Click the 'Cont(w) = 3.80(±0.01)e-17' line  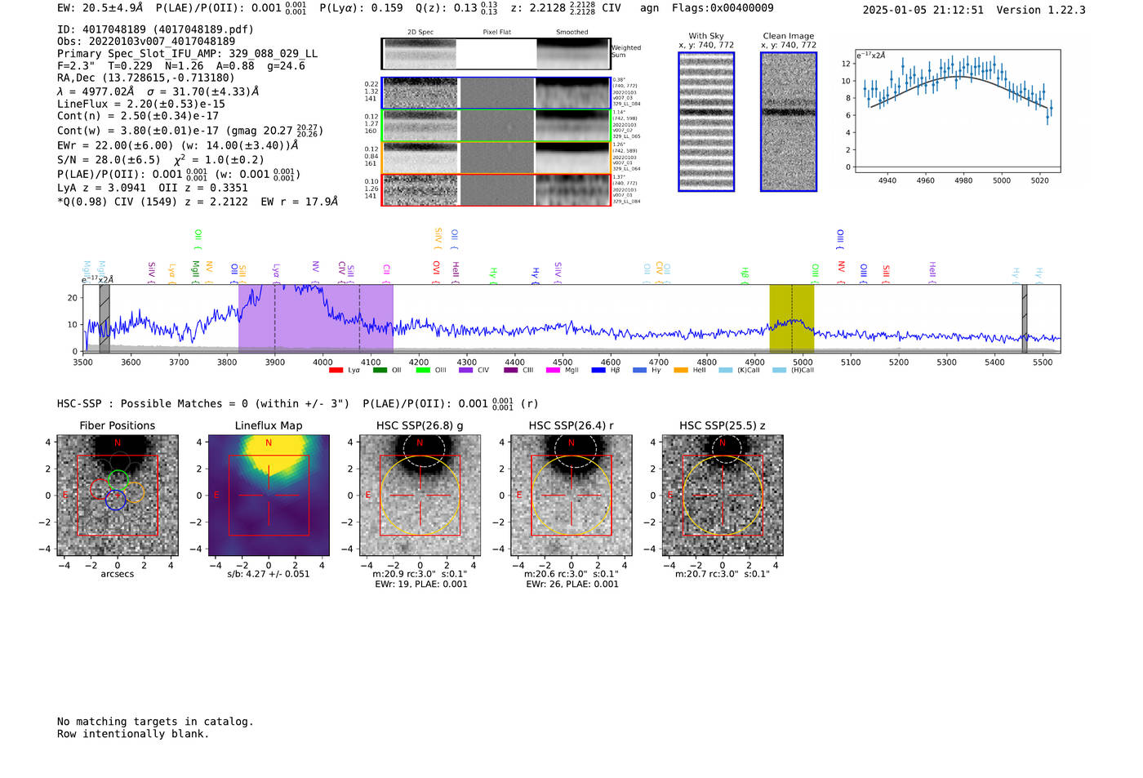click(x=189, y=131)
